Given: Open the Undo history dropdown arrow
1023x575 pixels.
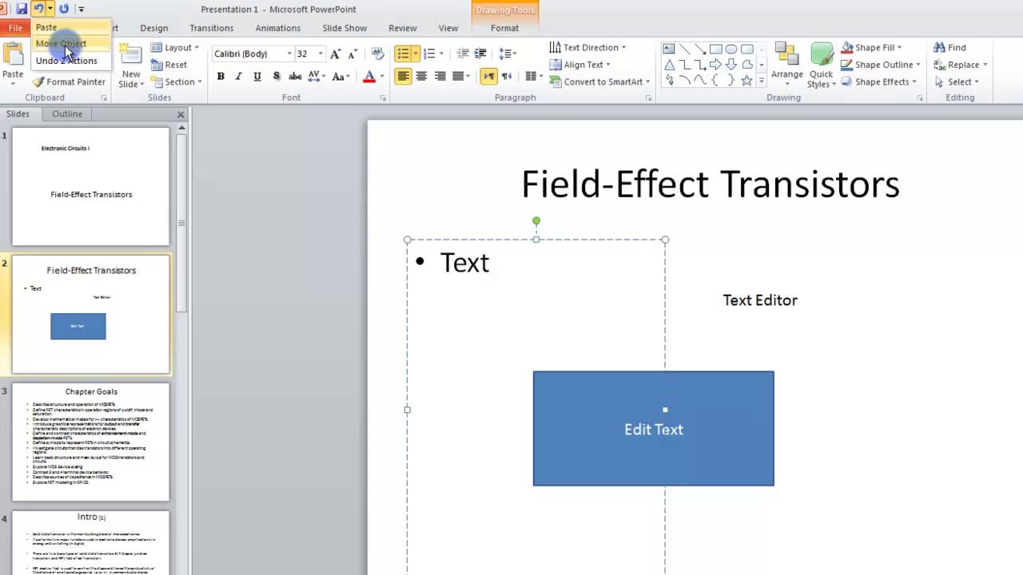Looking at the screenshot, I should [50, 9].
